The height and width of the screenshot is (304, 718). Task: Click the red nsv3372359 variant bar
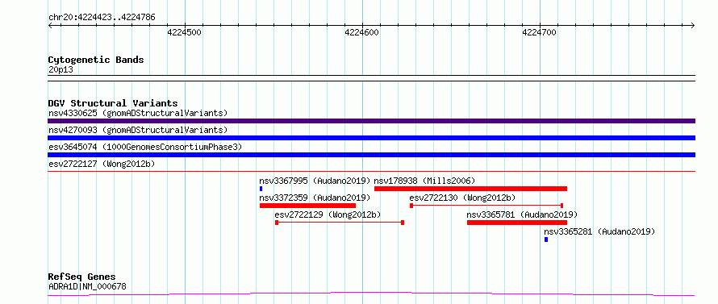click(x=307, y=206)
